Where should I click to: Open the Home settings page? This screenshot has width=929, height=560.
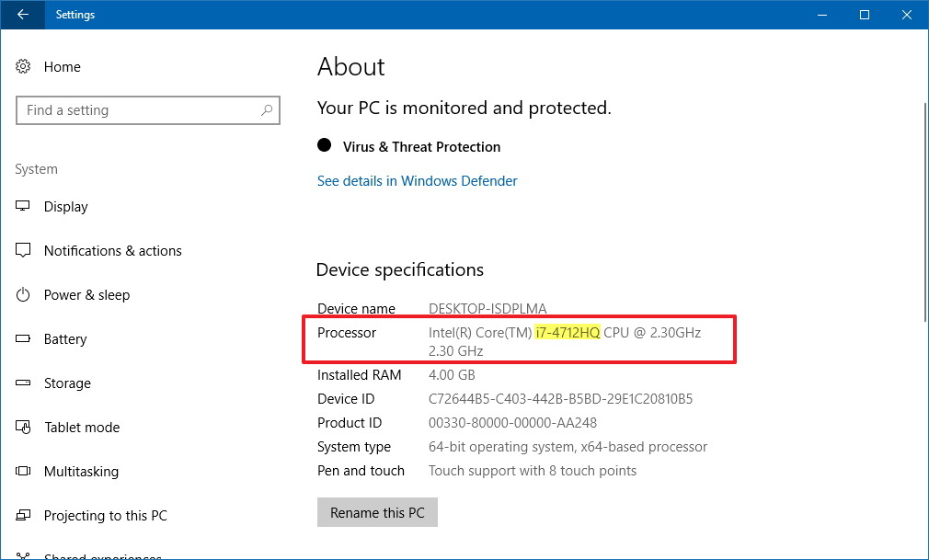pos(63,67)
